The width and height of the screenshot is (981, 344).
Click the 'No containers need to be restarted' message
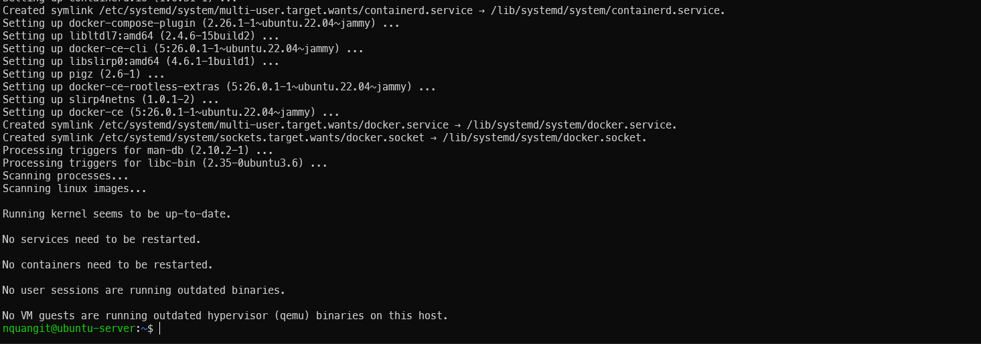click(x=108, y=265)
